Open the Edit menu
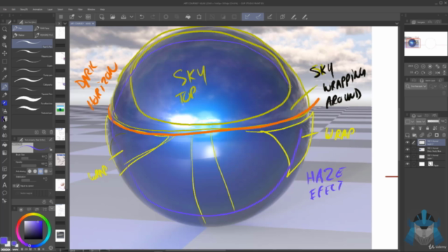 point(13,9)
